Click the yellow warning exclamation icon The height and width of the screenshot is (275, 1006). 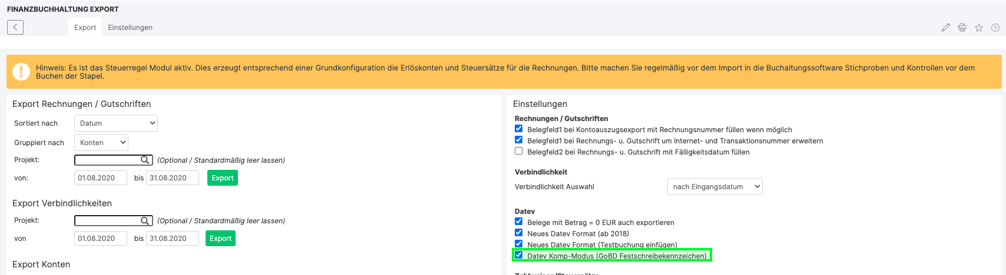pyautogui.click(x=21, y=72)
